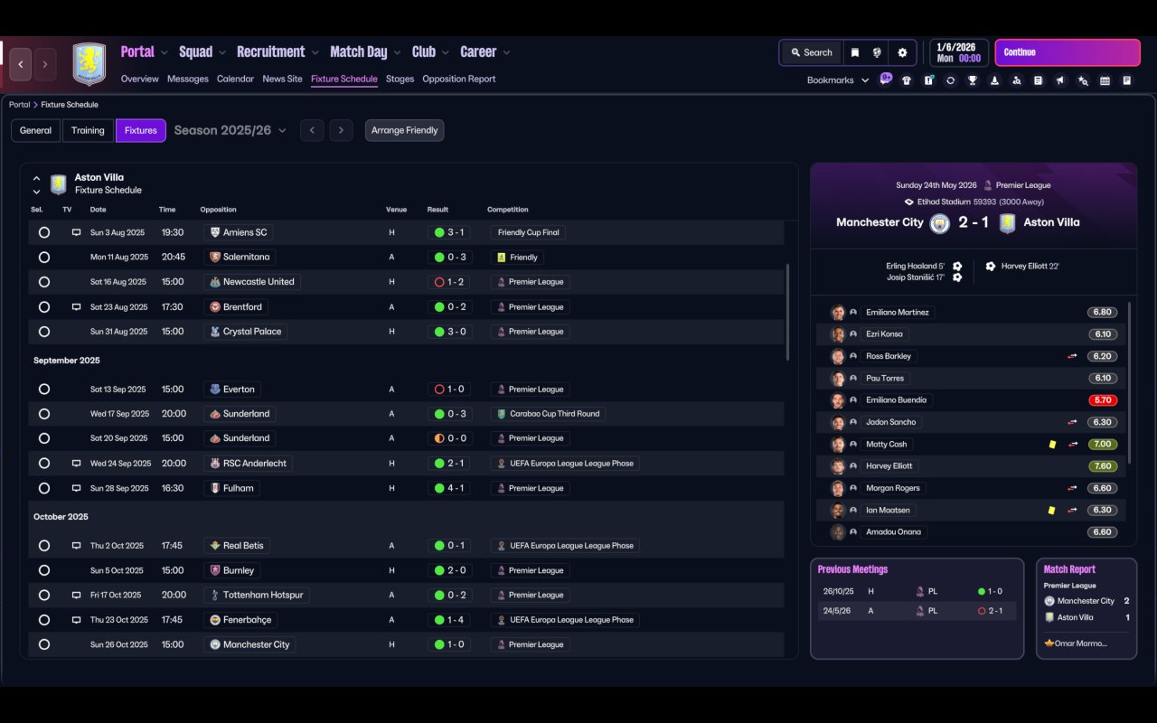Select the Amiens SC fixture radio button
The width and height of the screenshot is (1157, 723).
(43, 232)
